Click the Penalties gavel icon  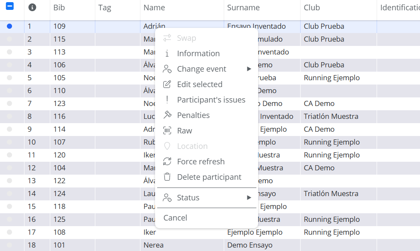pyautogui.click(x=167, y=115)
